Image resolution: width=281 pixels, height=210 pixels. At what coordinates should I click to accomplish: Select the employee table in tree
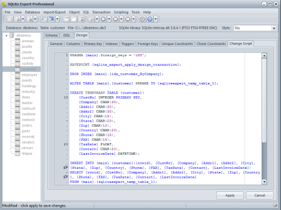coord(29,75)
